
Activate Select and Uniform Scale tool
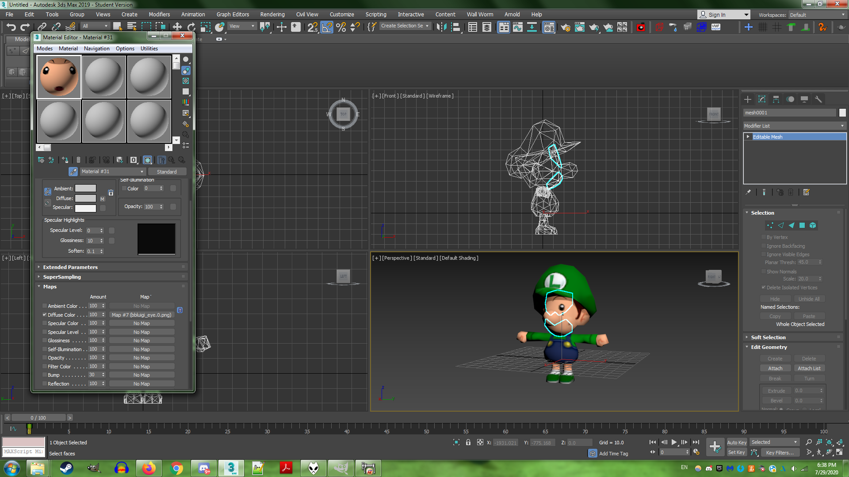(x=206, y=27)
